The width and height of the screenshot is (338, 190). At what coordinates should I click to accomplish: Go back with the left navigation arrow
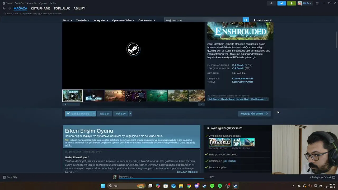(4, 8)
